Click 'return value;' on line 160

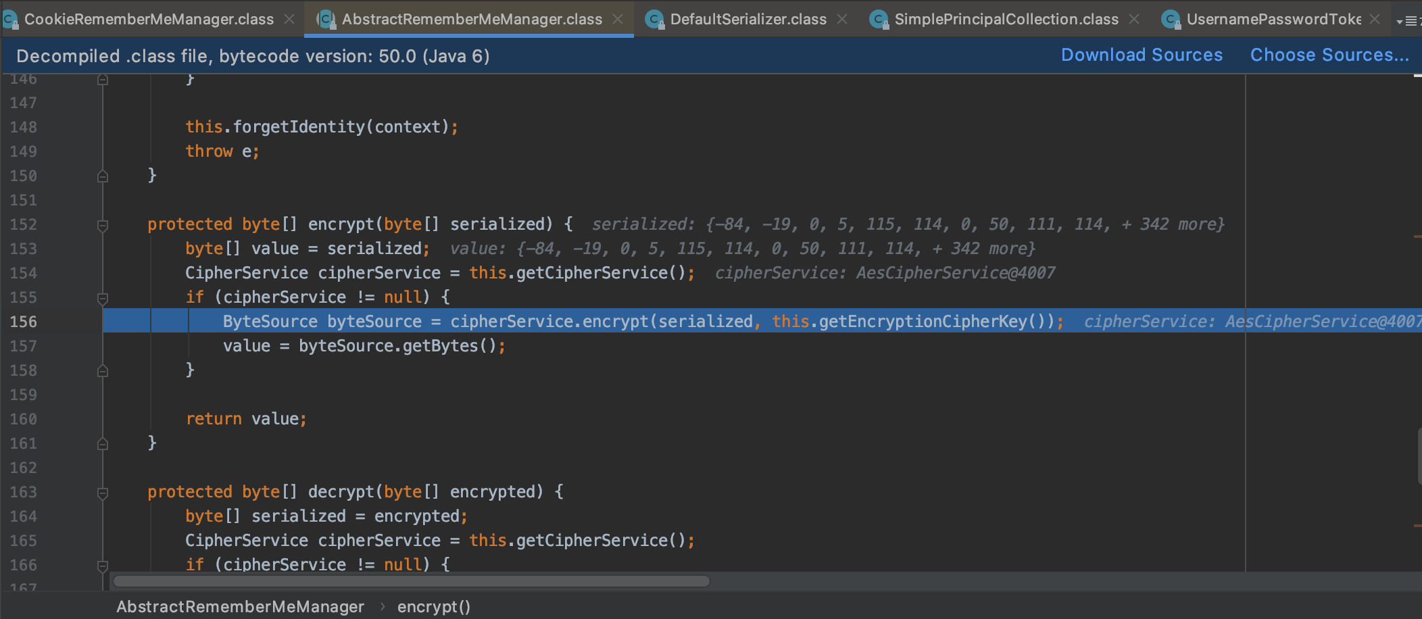[246, 419]
